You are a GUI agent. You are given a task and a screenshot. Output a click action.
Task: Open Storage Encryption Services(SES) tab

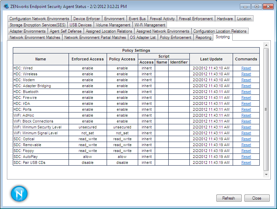[37, 25]
